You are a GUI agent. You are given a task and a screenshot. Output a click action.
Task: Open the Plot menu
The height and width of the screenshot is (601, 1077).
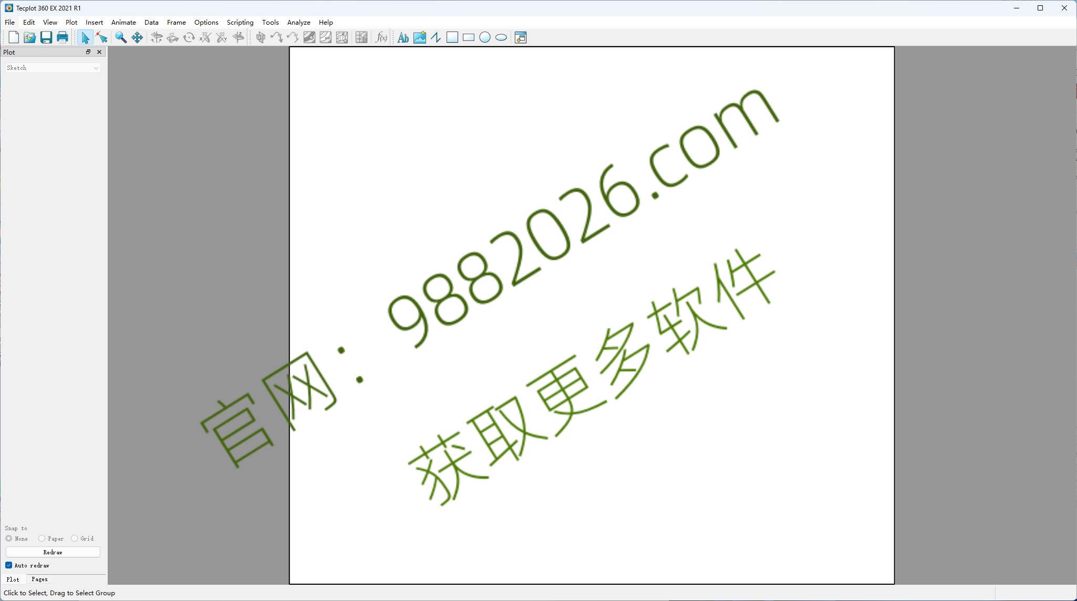pyautogui.click(x=71, y=23)
